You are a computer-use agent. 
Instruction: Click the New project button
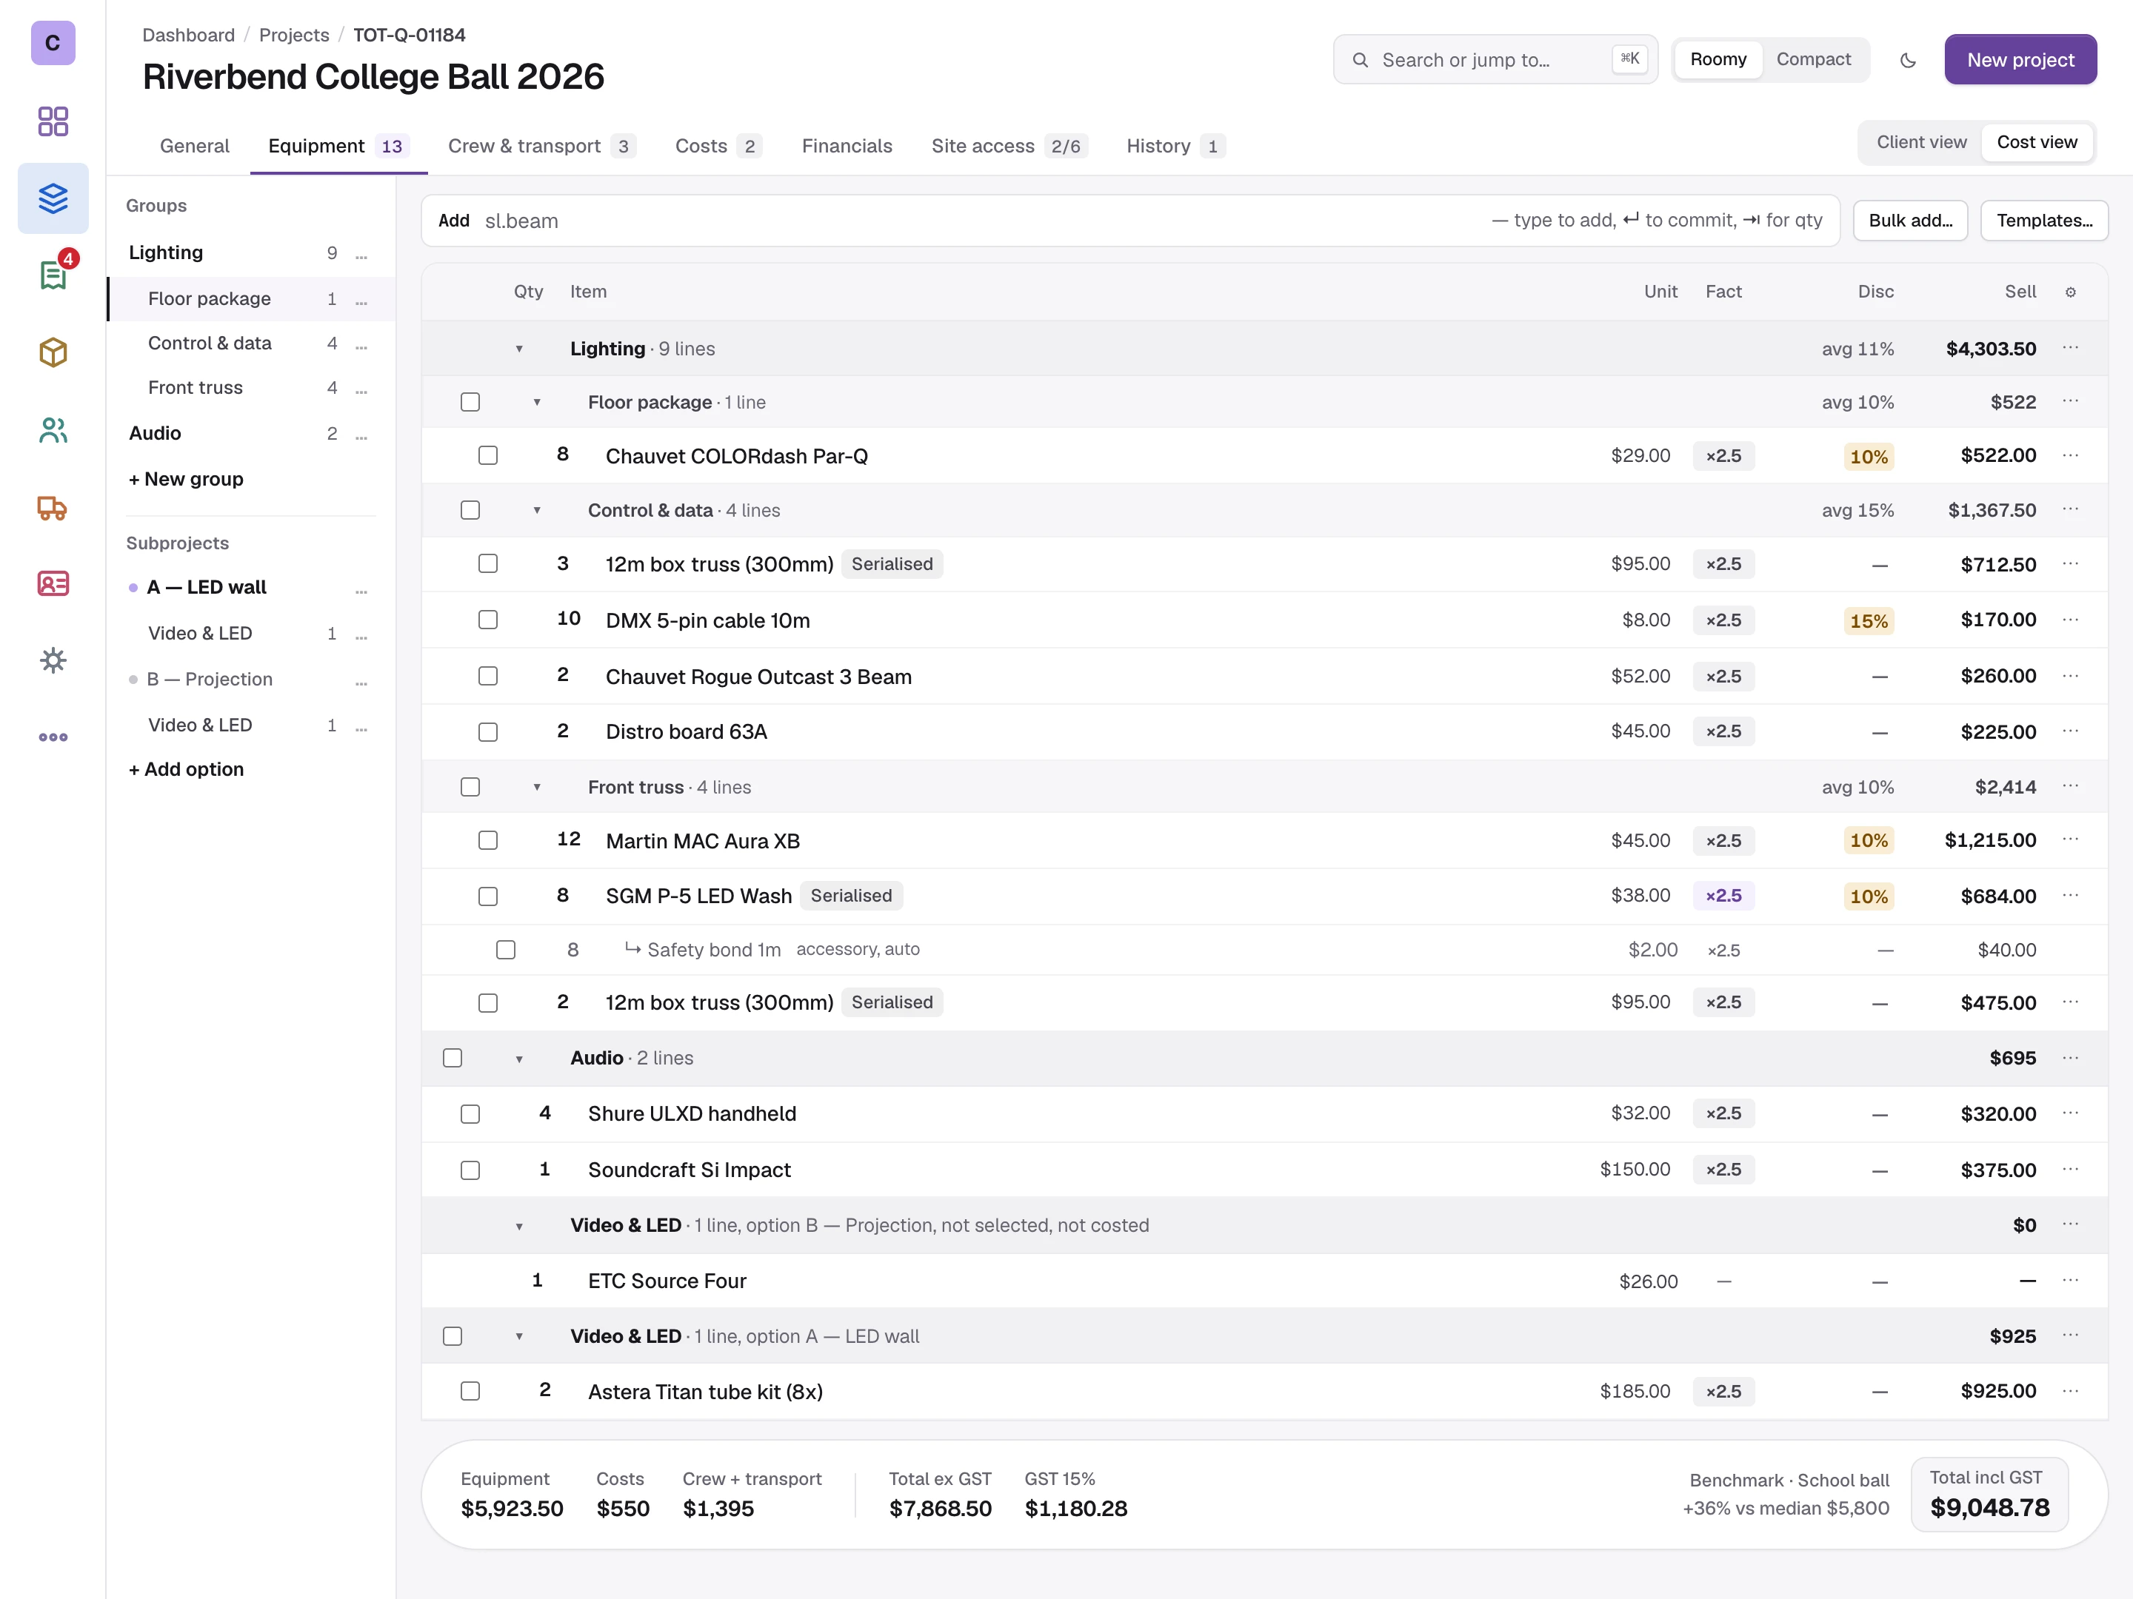pos(2020,60)
